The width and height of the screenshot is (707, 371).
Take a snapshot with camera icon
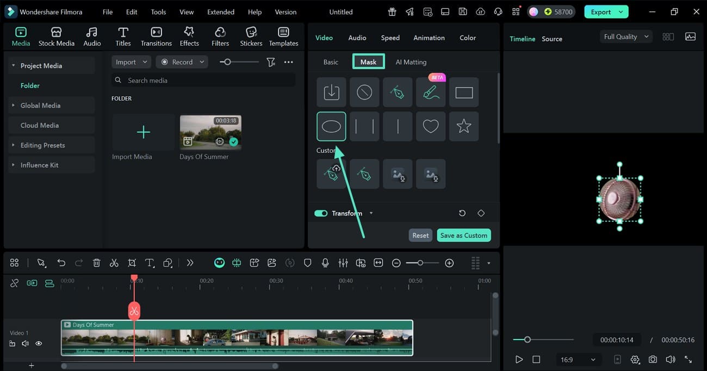point(653,360)
